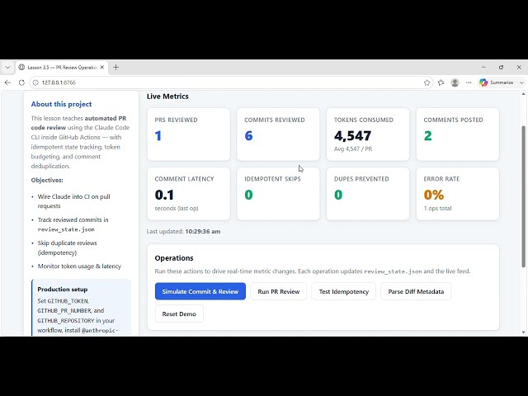Minimize the browser window
528x396 pixels.
point(483,68)
